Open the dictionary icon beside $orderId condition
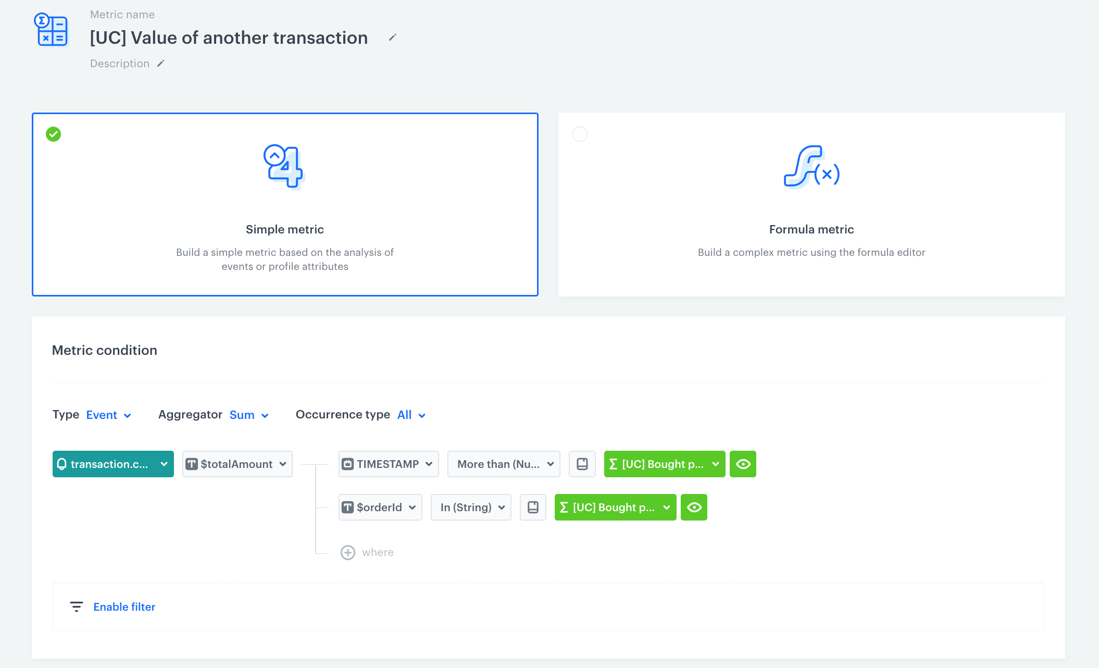The image size is (1099, 668). pos(533,507)
